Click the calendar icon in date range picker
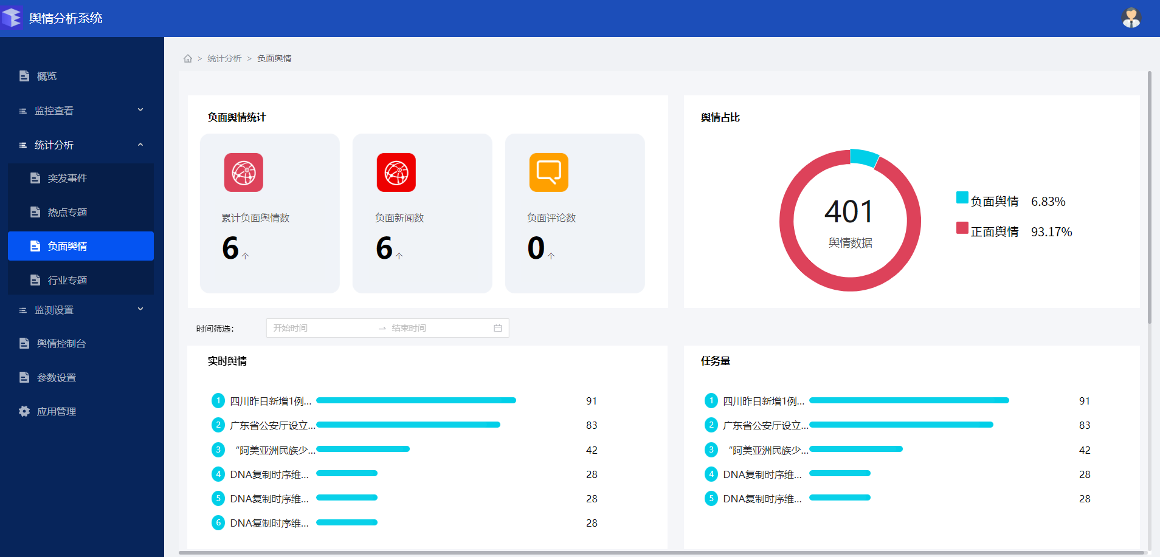This screenshot has width=1160, height=557. coord(498,328)
